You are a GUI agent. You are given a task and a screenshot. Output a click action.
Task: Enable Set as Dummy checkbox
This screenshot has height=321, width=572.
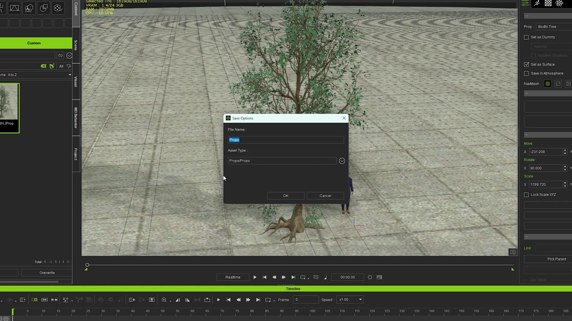coord(526,37)
